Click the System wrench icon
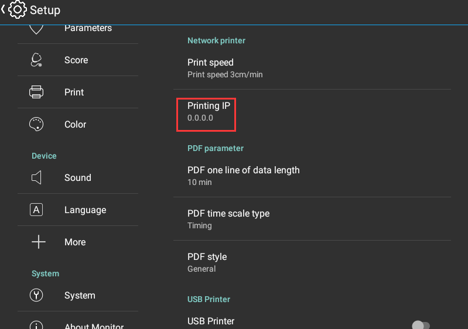 point(36,295)
